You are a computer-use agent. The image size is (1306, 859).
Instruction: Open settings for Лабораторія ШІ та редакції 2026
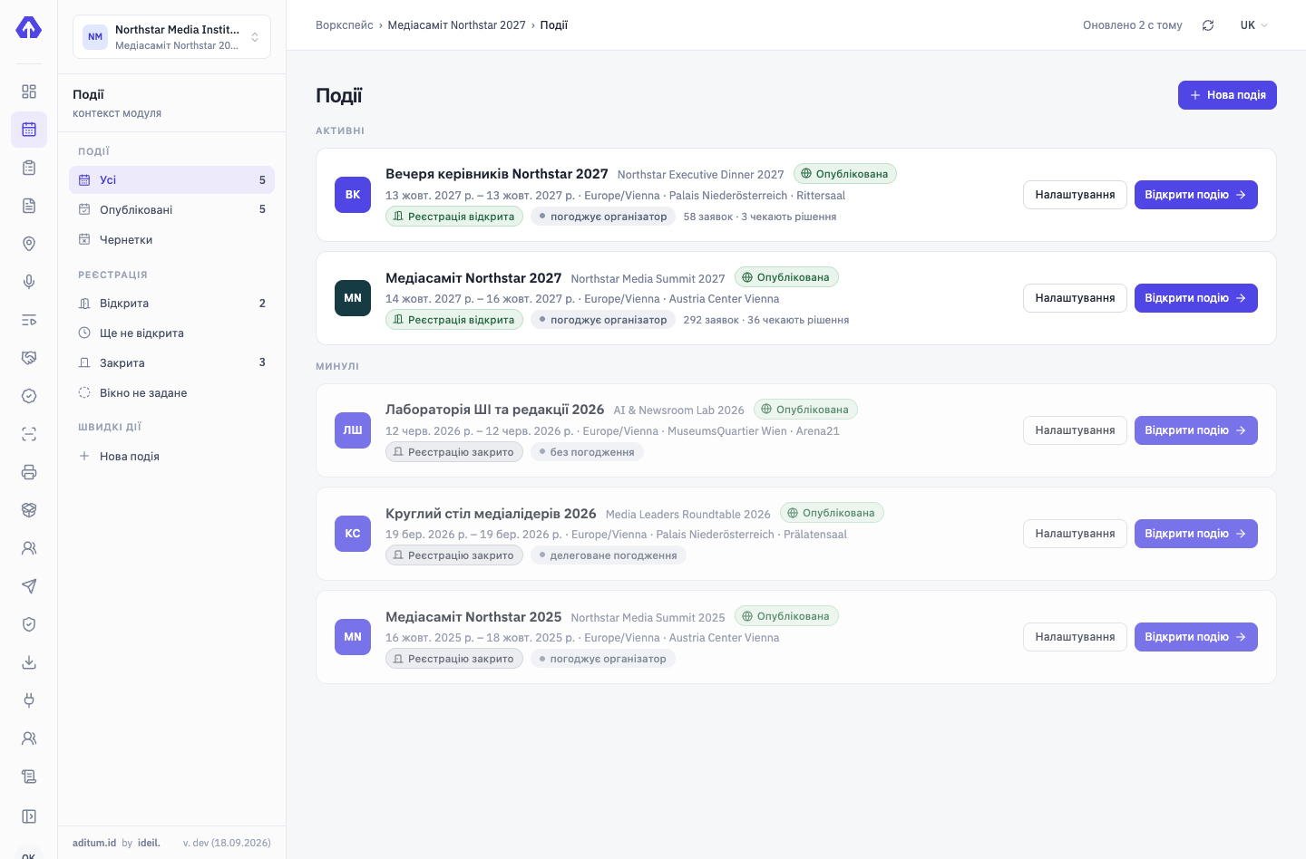pos(1075,430)
